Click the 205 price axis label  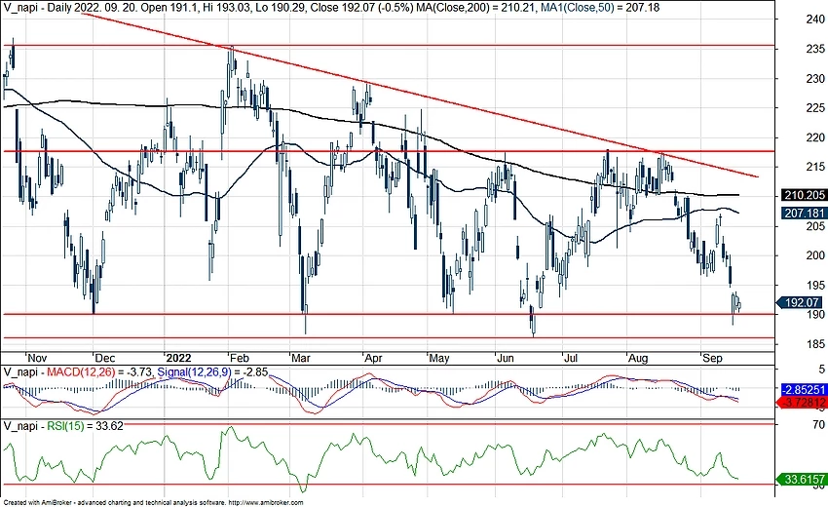(815, 226)
